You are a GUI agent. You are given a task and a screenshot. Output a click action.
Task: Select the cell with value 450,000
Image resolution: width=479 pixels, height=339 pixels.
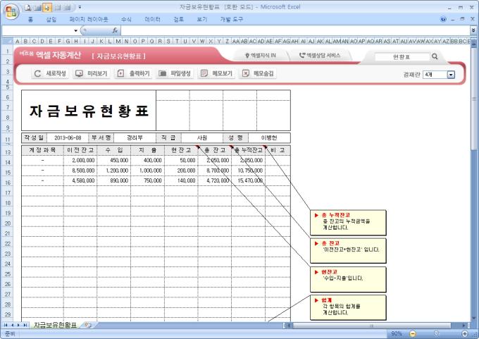(114, 161)
